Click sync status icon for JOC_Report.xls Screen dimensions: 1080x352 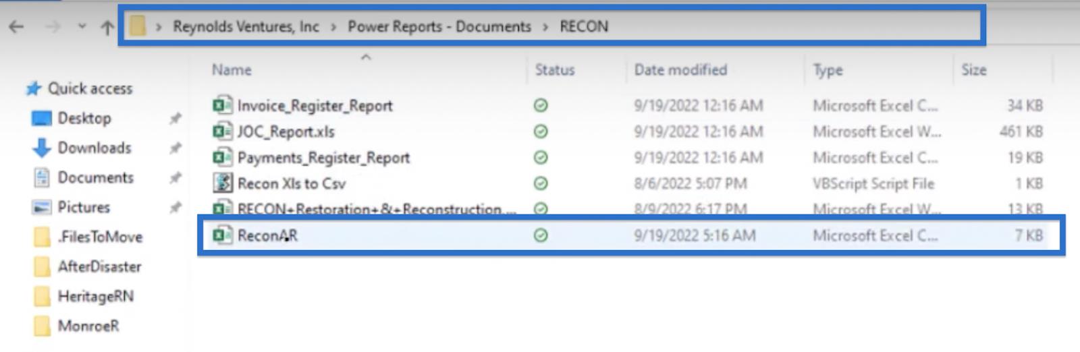coord(541,131)
